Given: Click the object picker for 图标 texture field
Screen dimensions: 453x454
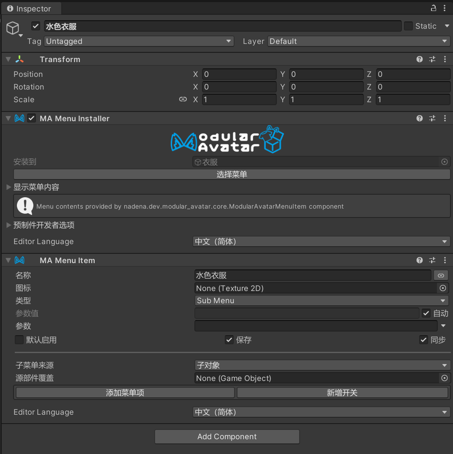Looking at the screenshot, I should click(443, 288).
